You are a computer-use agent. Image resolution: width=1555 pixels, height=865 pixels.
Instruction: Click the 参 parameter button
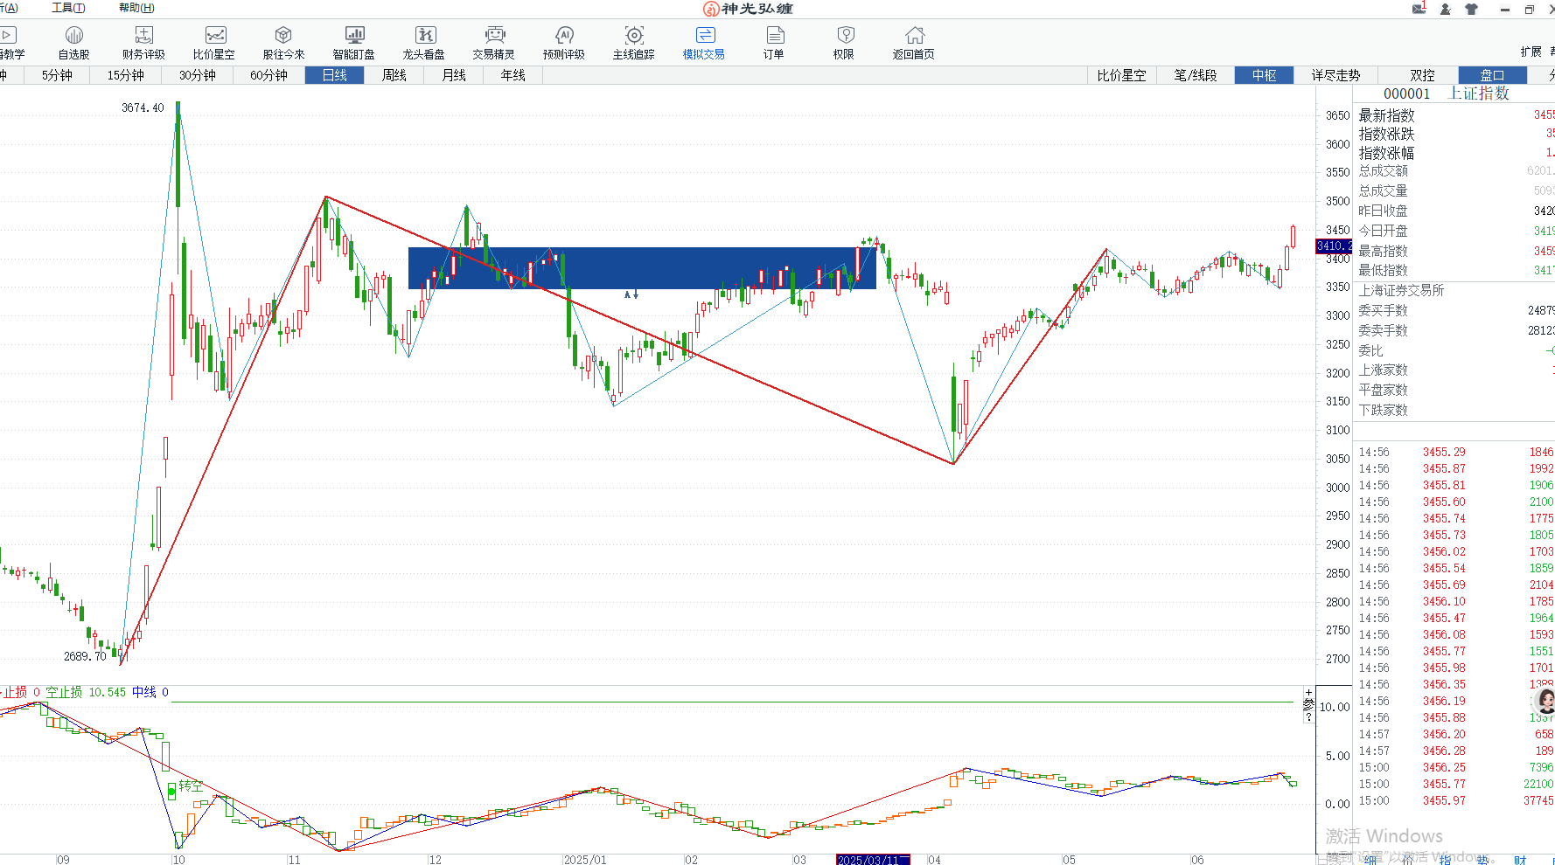click(x=1308, y=704)
